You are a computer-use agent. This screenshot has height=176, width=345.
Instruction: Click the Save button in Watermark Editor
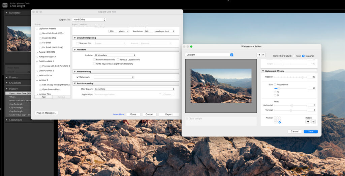coord(310,131)
